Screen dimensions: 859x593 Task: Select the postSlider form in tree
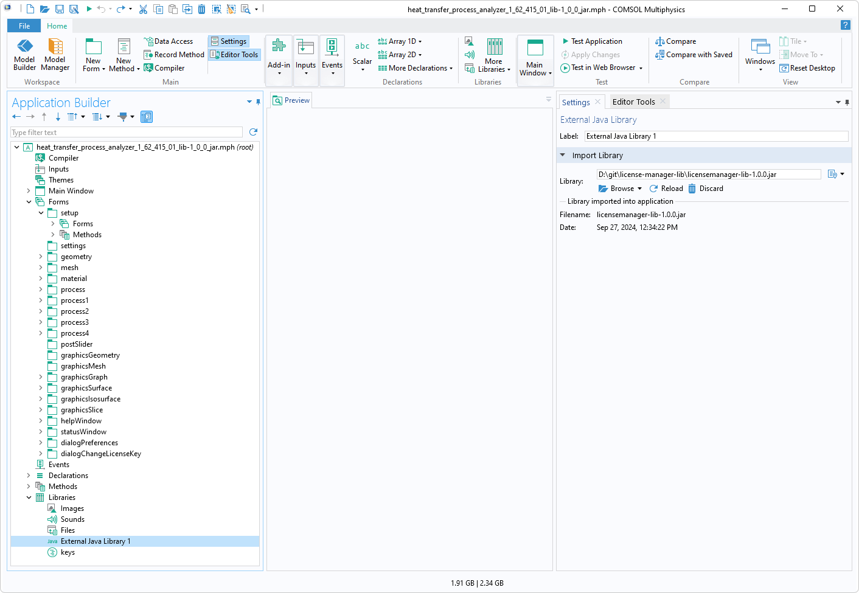coord(77,344)
